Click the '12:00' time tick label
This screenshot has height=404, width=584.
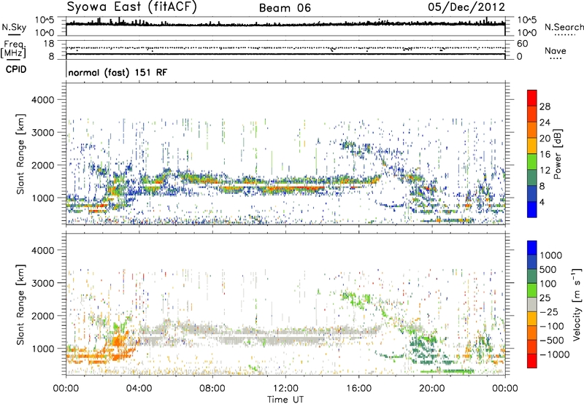(x=285, y=389)
